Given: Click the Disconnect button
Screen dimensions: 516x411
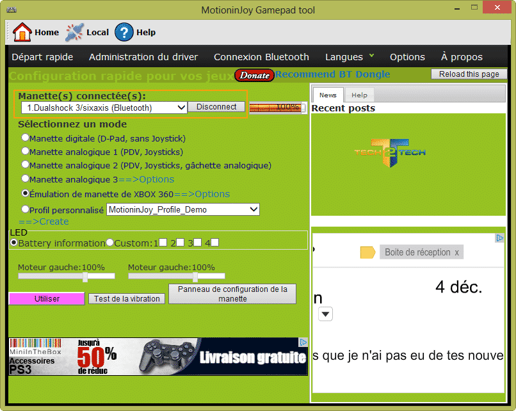Looking at the screenshot, I should click(x=216, y=107).
